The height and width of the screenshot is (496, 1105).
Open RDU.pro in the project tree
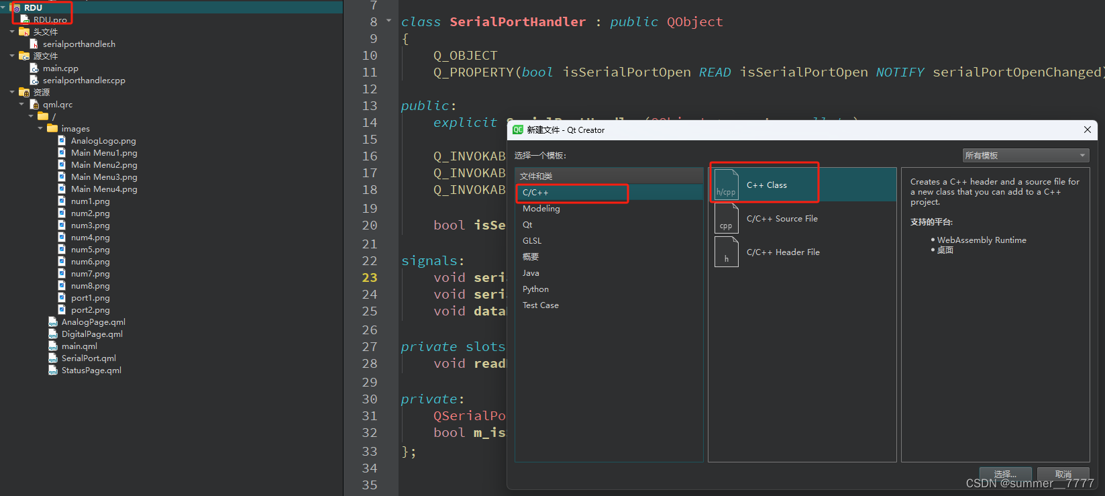50,20
